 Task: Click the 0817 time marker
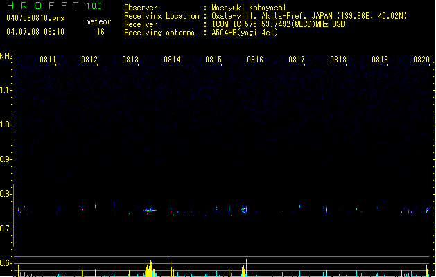click(297, 59)
